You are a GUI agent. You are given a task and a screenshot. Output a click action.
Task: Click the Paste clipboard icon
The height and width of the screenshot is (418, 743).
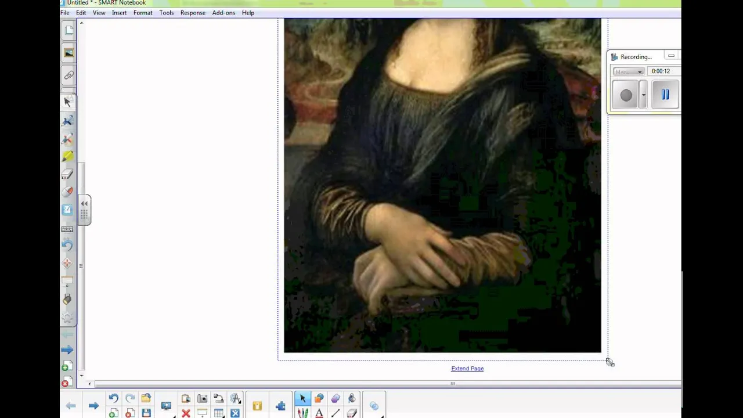point(186,398)
